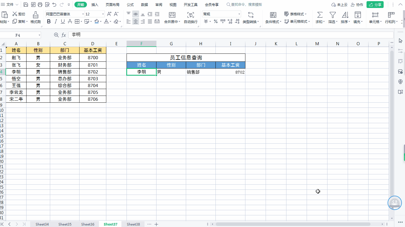
Task: Increase font size with A+ icon
Action: 109,14
